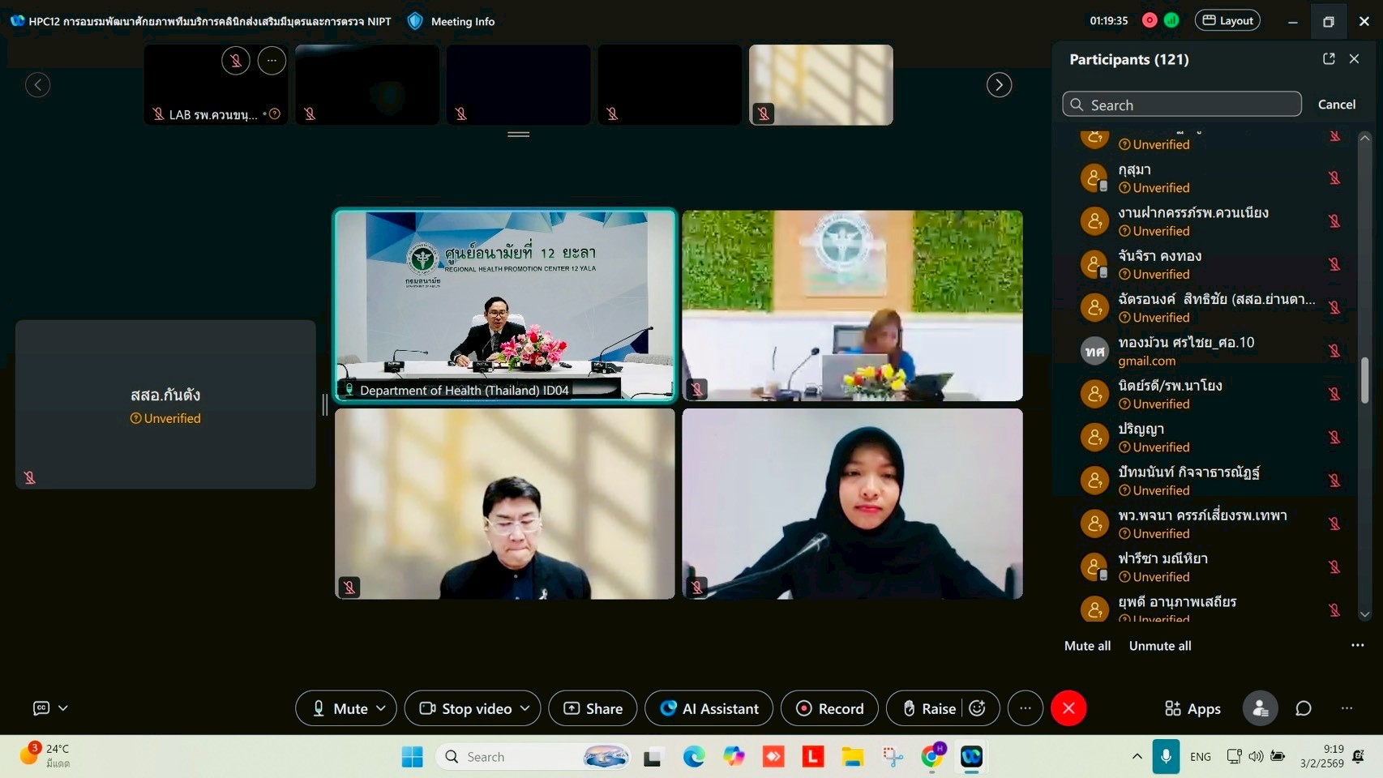Pop out the Participants panel
The height and width of the screenshot is (778, 1383).
click(x=1329, y=59)
